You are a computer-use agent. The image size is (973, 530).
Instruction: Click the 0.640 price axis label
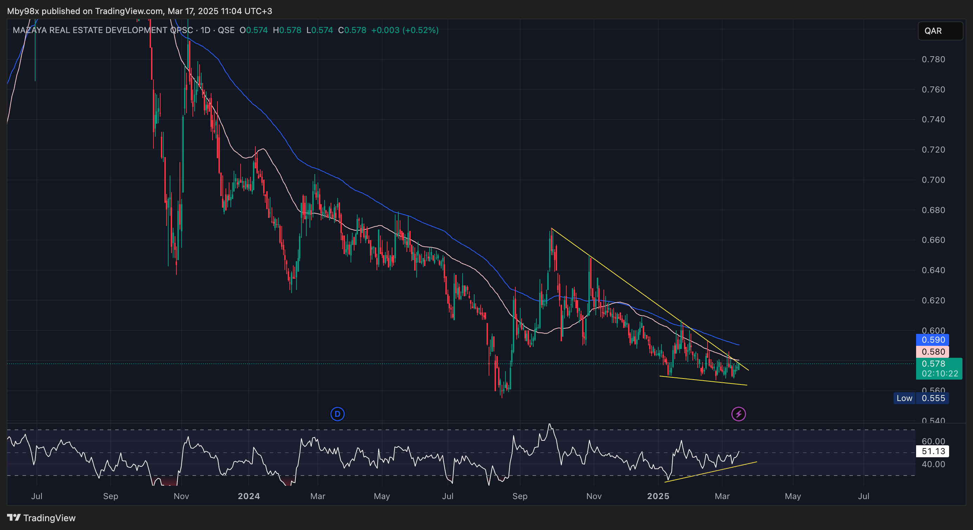pos(933,270)
